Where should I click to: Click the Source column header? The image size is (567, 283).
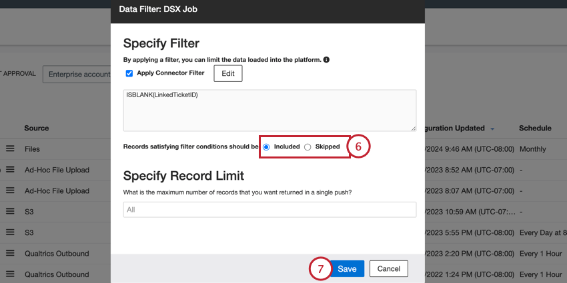click(x=37, y=128)
